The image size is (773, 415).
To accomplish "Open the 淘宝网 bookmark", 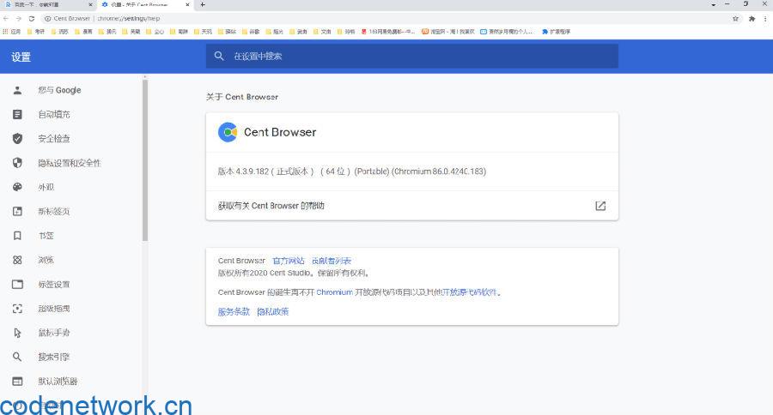I will tap(448, 32).
